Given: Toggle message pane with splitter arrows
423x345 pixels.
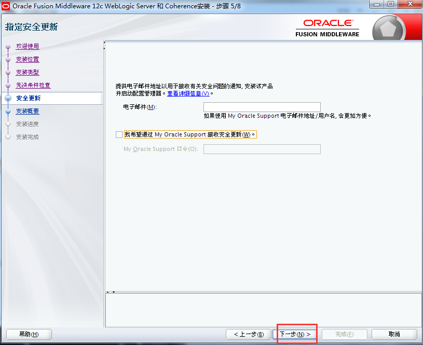Looking at the screenshot, I should (111, 292).
